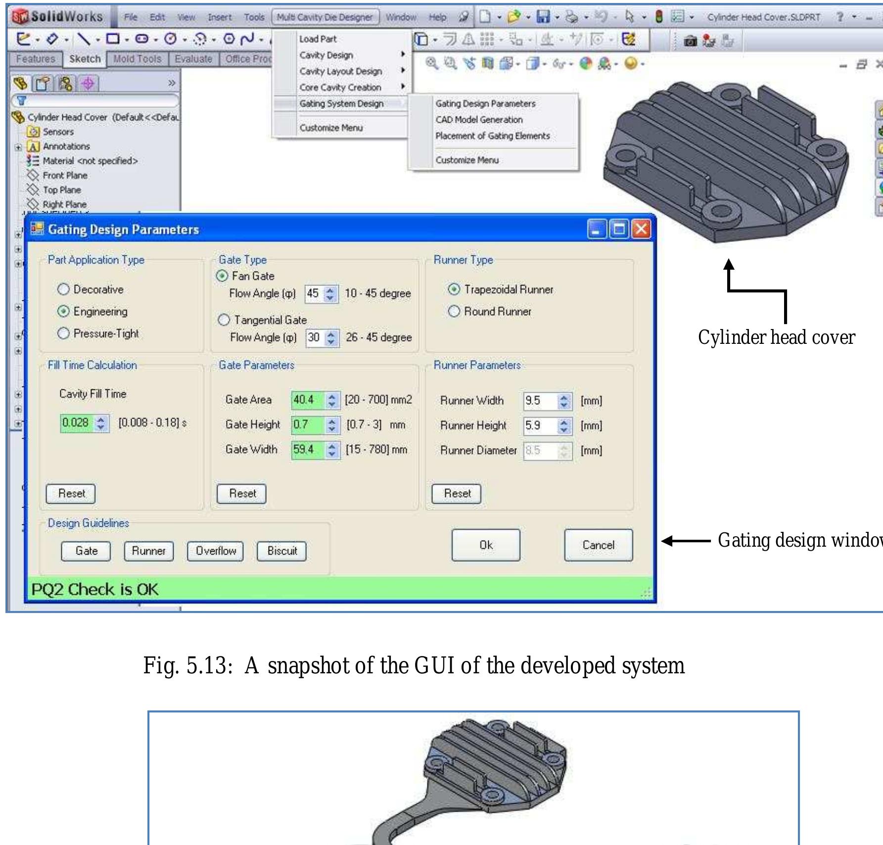Screen dimensions: 883x845
Task: Expand the Annotations tree node
Action: coord(18,147)
